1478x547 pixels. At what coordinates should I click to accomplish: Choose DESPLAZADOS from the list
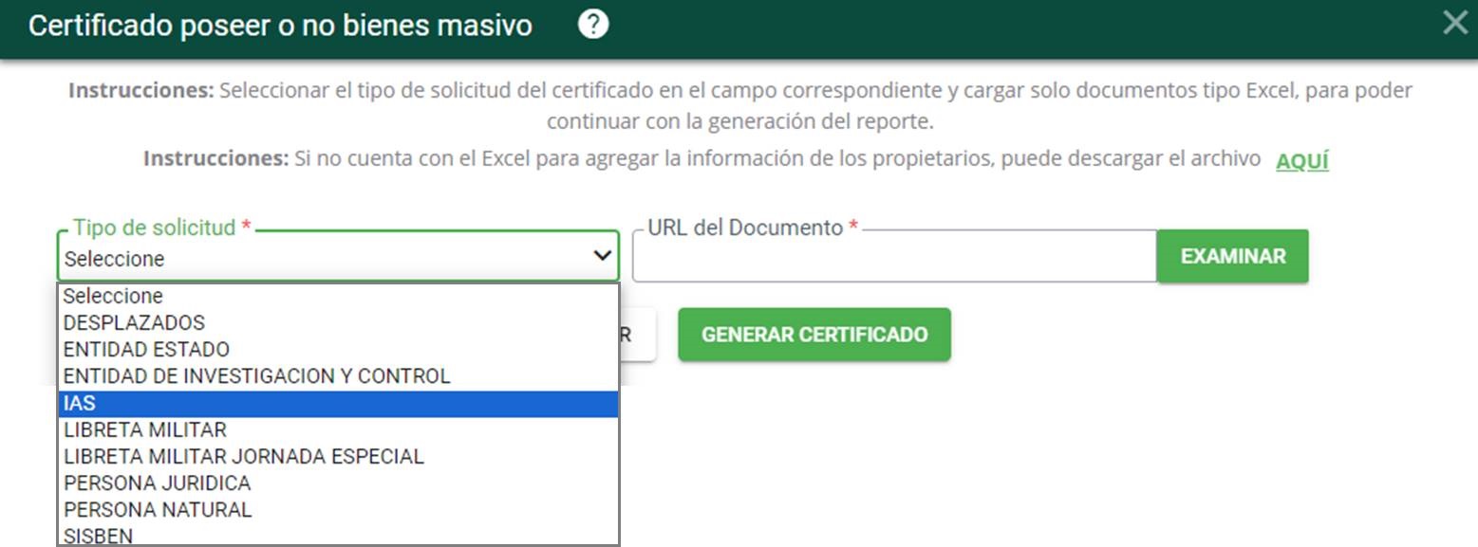click(x=134, y=323)
